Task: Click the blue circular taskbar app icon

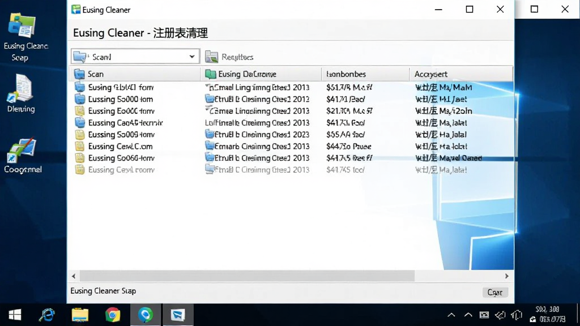Action: (146, 315)
